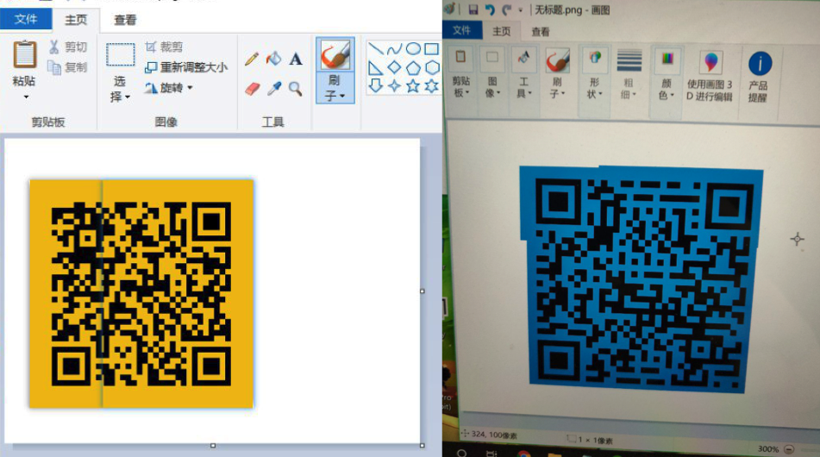Click Redo arrow in right Paint title bar
Viewport: 820px width, 457px height.
point(506,9)
